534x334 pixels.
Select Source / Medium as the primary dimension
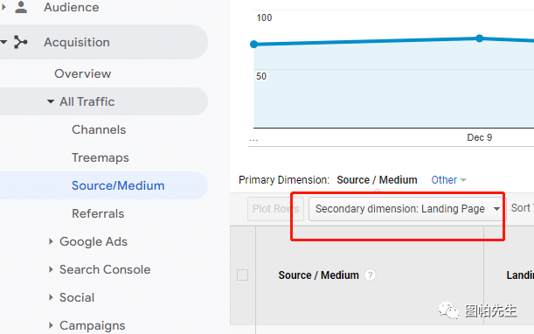coord(377,179)
